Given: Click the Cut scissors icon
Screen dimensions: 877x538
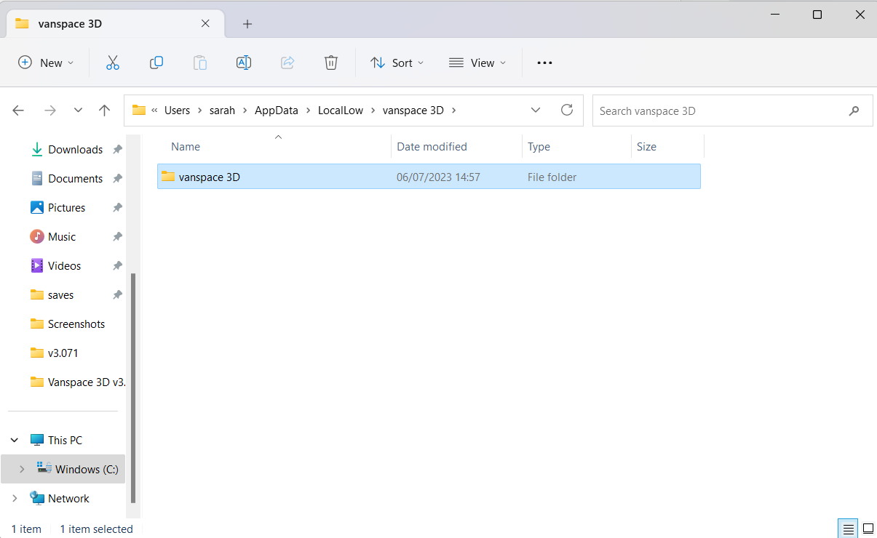Looking at the screenshot, I should pos(112,63).
